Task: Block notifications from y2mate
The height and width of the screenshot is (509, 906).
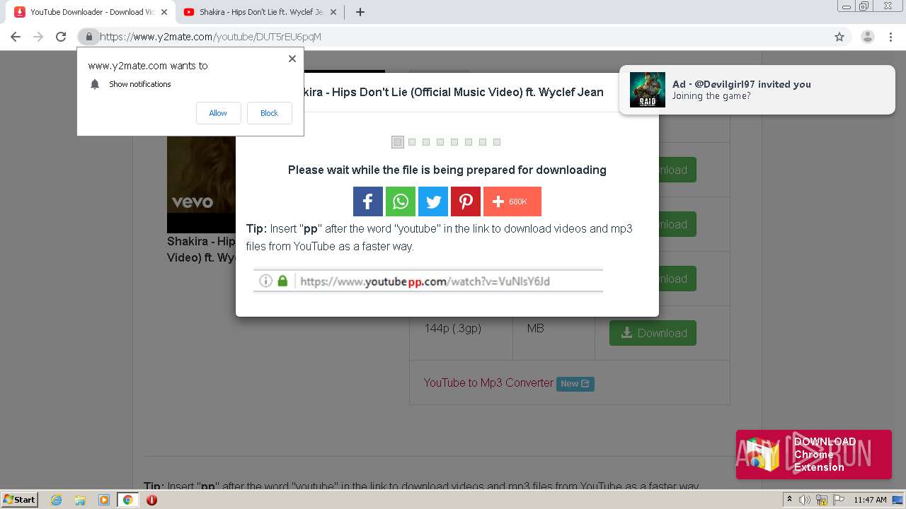Action: pos(269,113)
